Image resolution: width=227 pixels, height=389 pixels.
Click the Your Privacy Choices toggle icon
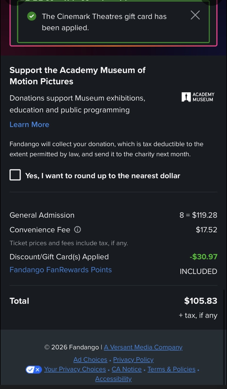(x=33, y=369)
